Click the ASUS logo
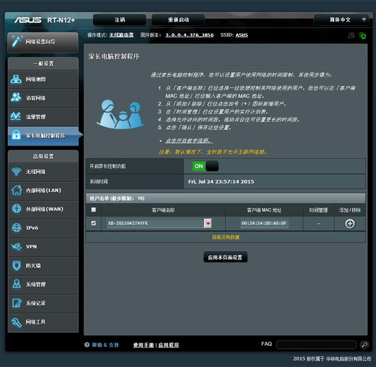The image size is (376, 367). click(28, 20)
